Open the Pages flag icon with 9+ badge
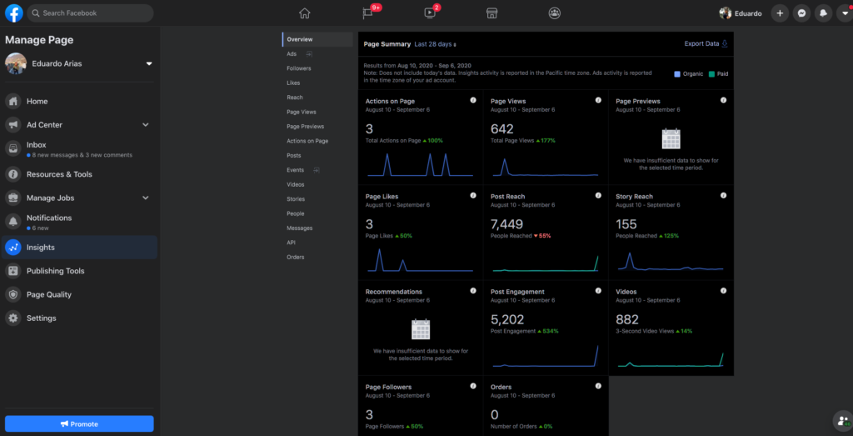 click(367, 13)
